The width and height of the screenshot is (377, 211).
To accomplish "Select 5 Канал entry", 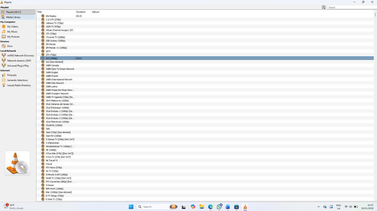I will (50, 185).
